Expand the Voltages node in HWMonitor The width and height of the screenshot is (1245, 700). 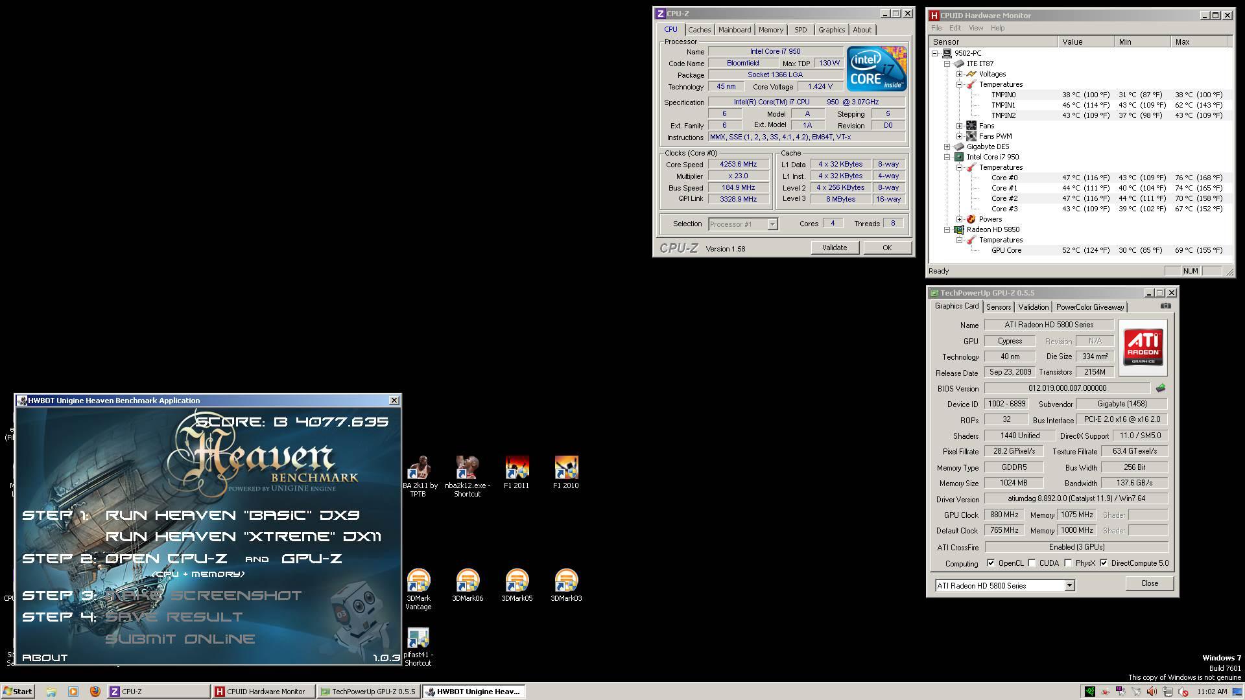click(x=960, y=74)
